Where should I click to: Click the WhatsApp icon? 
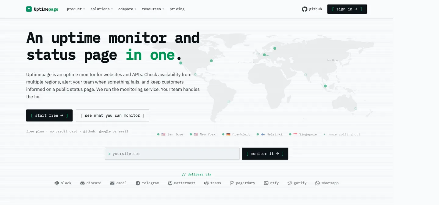point(317,183)
